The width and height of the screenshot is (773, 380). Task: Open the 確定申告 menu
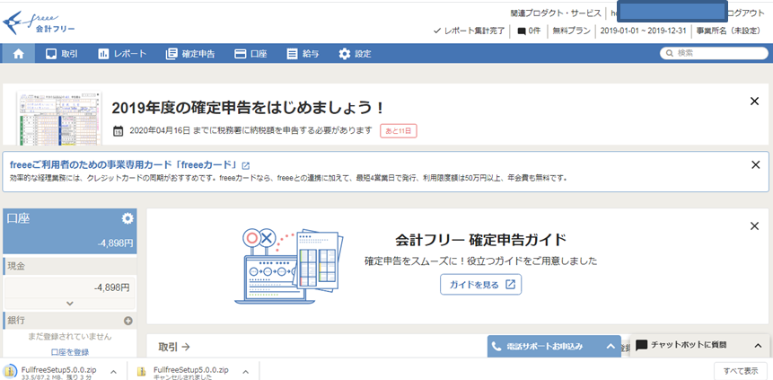[190, 54]
